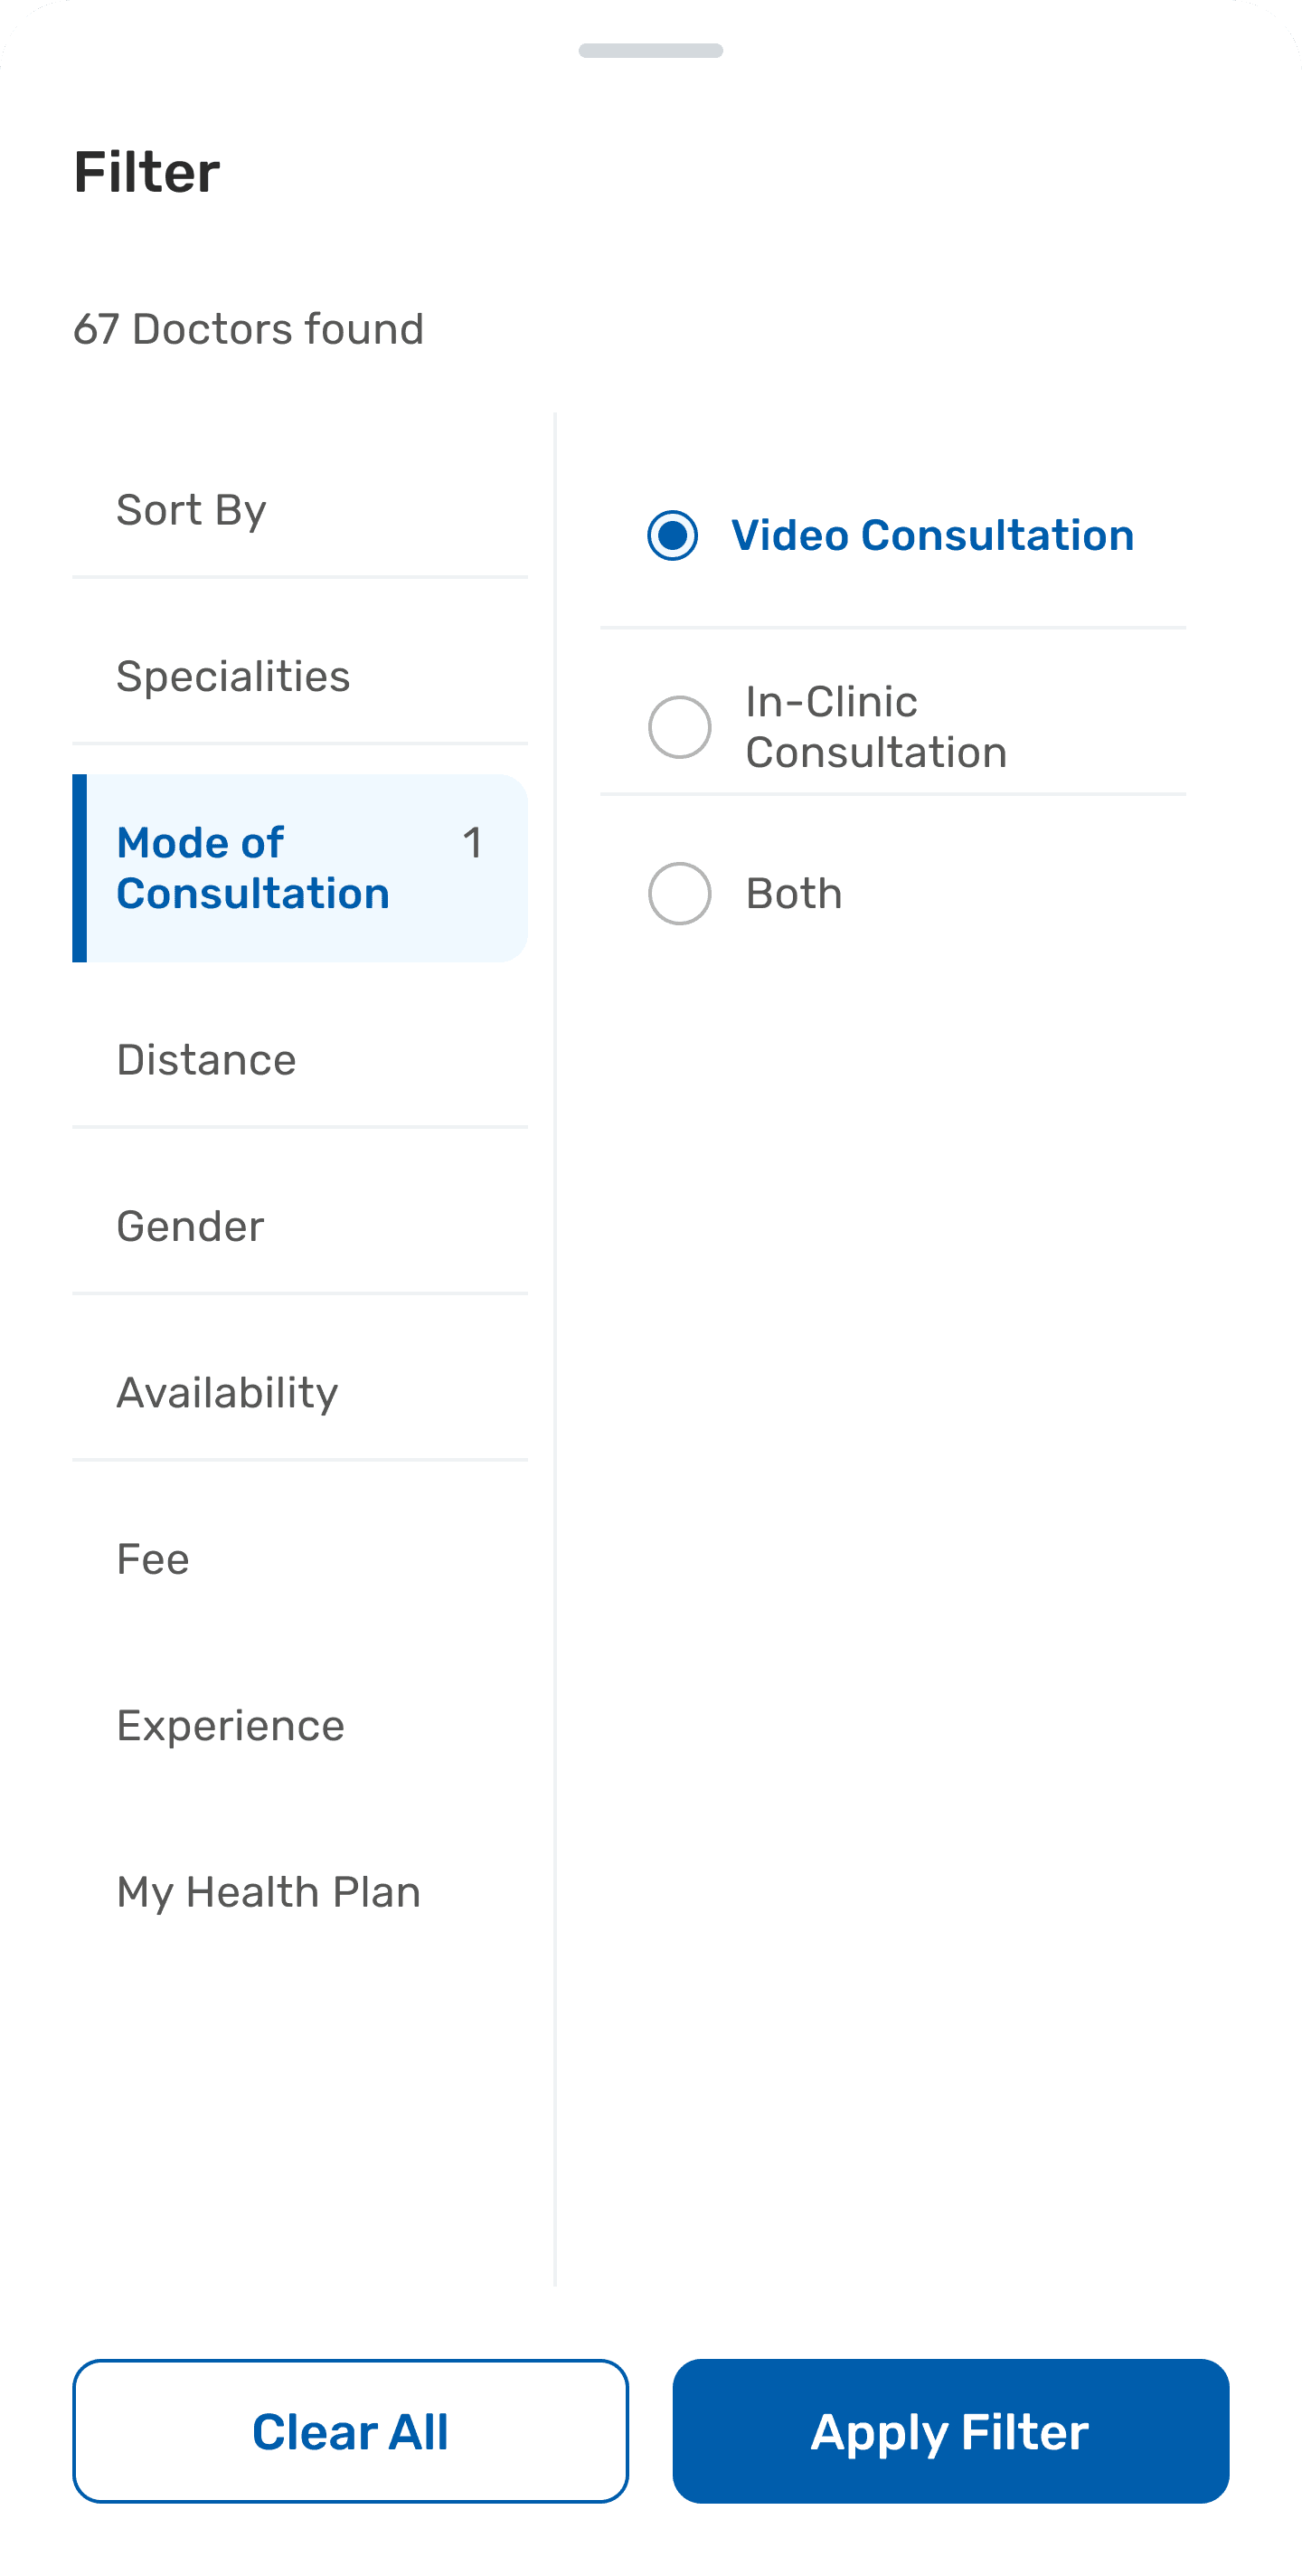Select the Video Consultation radio button
1302x2576 pixels.
672,536
